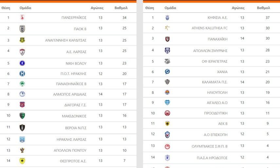Click the left table Βαθμολ column header
The image size is (280, 168).
point(121,8)
